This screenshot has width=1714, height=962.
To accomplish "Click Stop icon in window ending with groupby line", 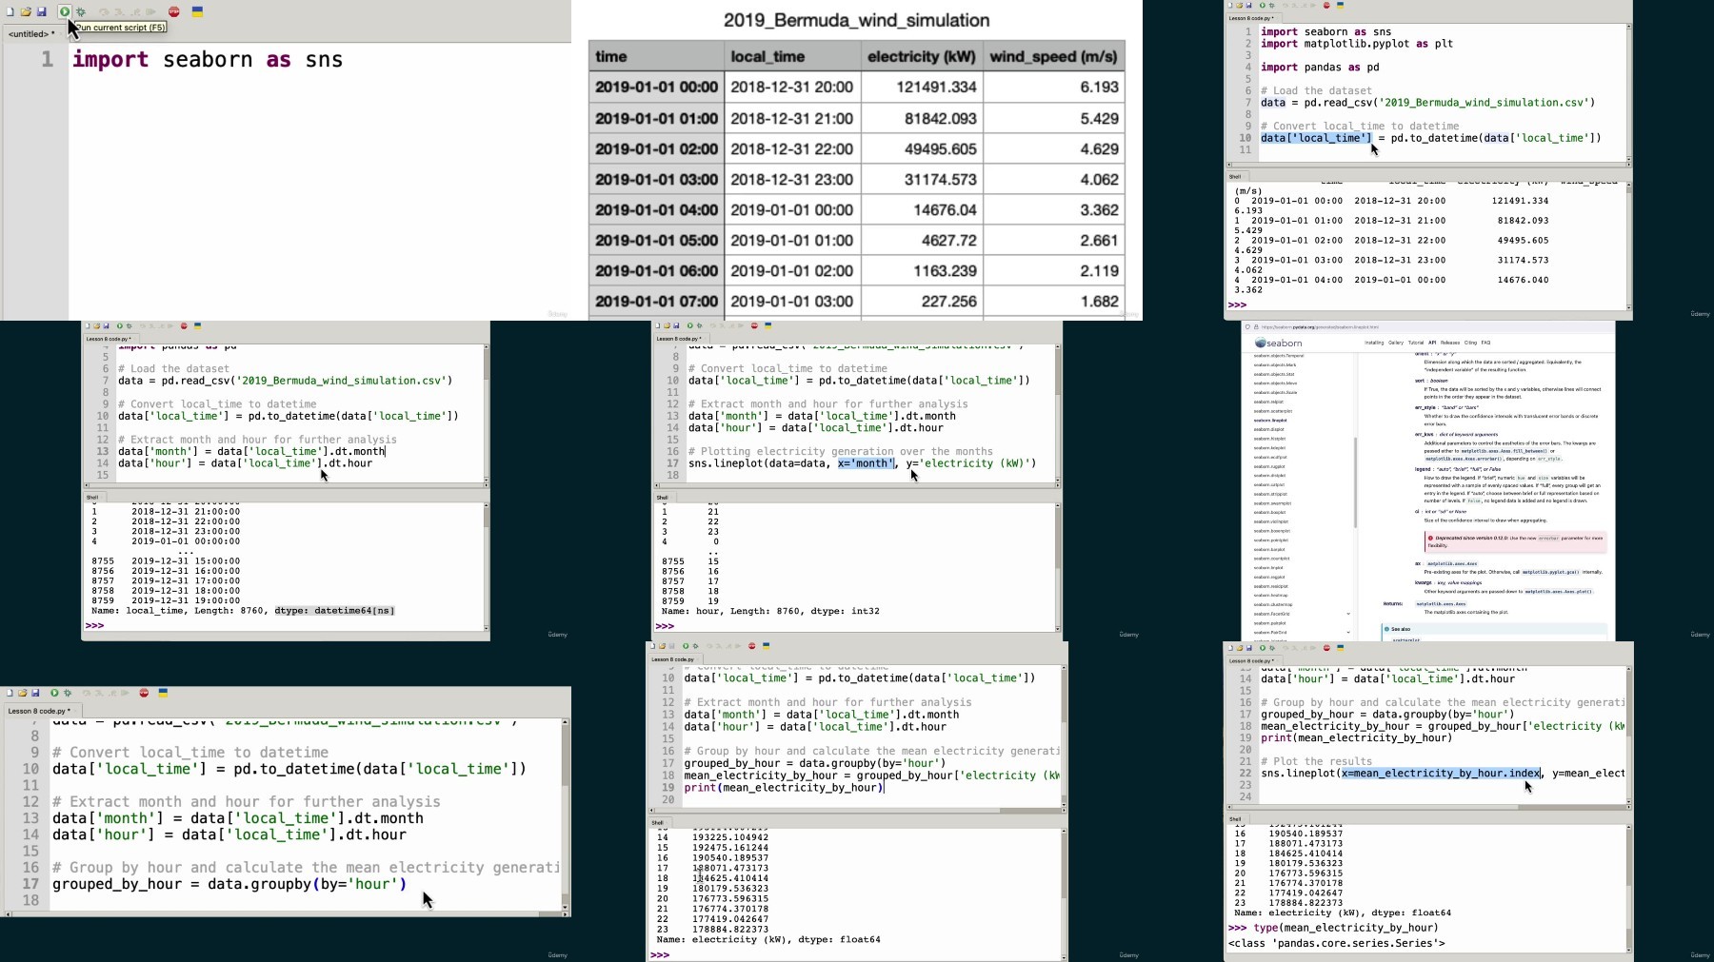I will [144, 693].
